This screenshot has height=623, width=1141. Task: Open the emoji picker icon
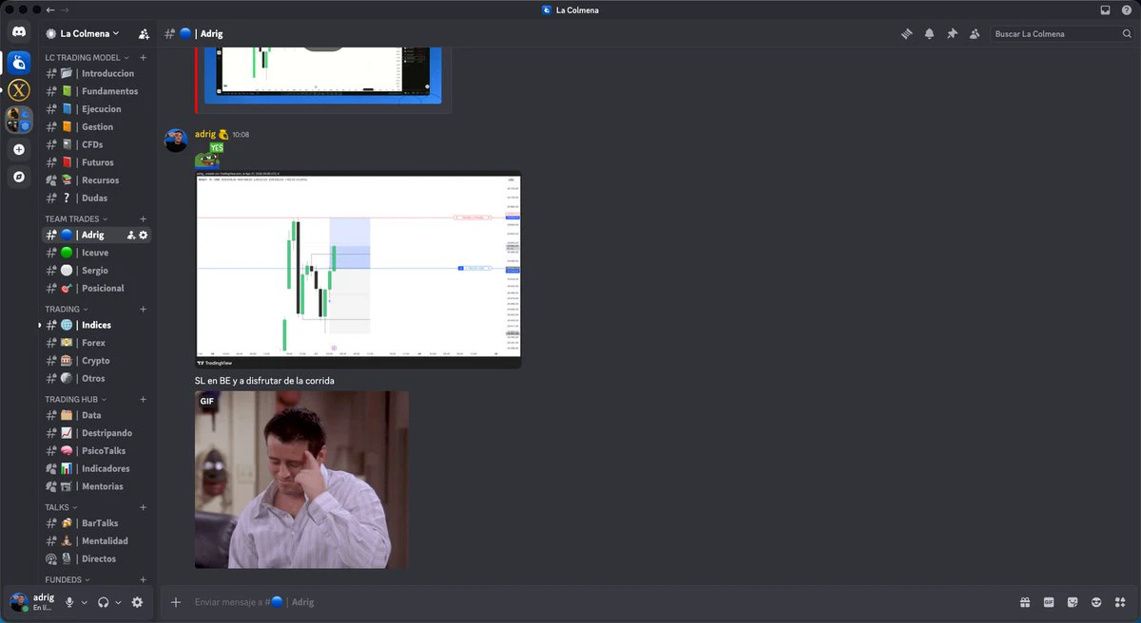tap(1096, 602)
